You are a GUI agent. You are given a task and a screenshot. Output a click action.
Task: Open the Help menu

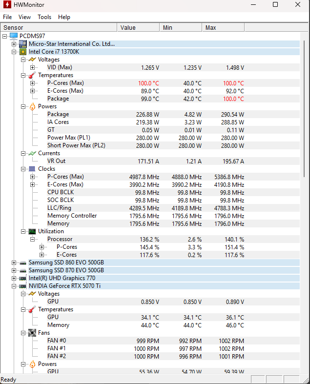(64, 17)
